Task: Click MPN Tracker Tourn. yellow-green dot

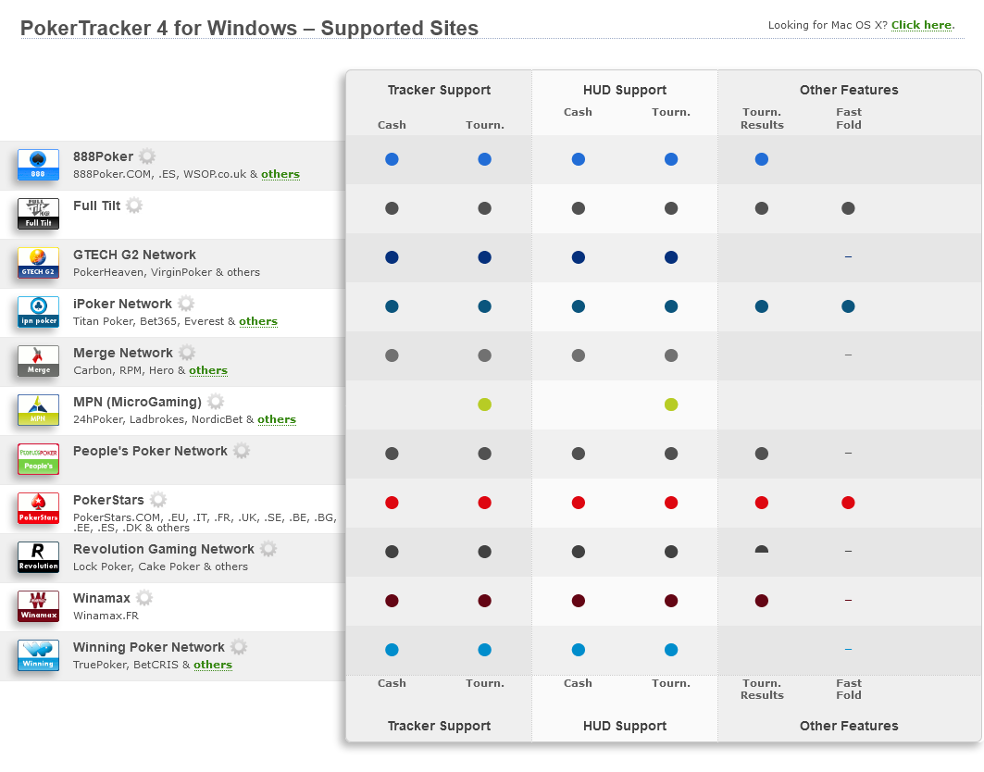Action: coord(484,405)
